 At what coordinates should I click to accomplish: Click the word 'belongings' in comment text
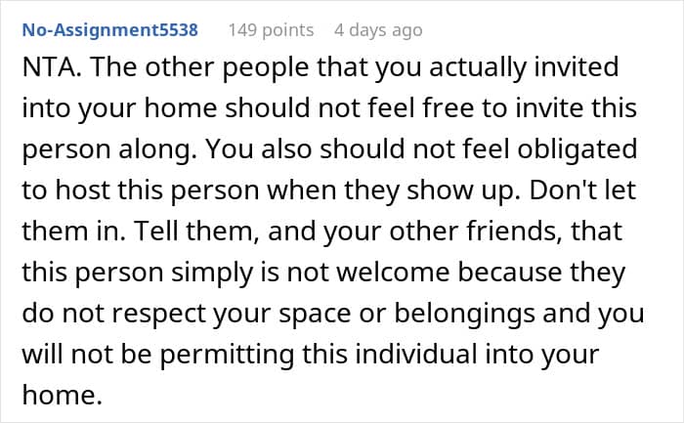click(x=464, y=315)
